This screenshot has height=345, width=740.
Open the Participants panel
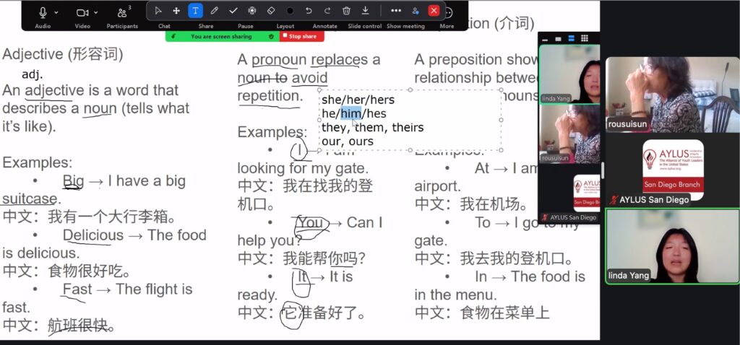(122, 13)
